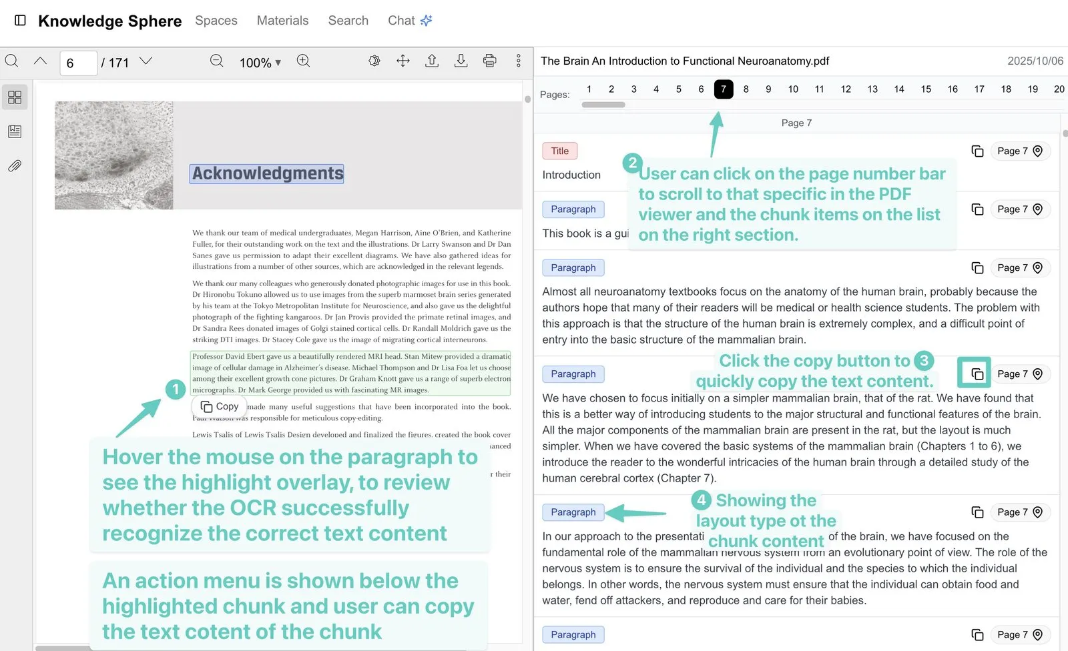Click the Paragraph tag above 'This book'
The image size is (1068, 651).
click(573, 209)
